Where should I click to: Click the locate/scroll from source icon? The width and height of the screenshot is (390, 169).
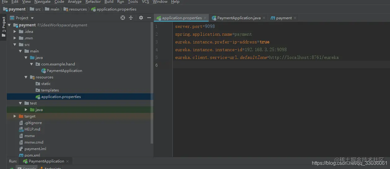[x=123, y=18]
